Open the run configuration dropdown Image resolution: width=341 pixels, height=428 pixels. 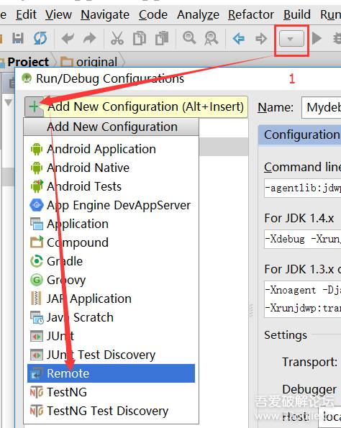pyautogui.click(x=291, y=39)
